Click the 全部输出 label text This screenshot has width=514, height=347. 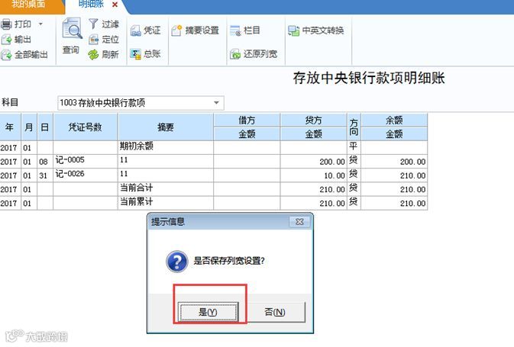[x=31, y=55]
